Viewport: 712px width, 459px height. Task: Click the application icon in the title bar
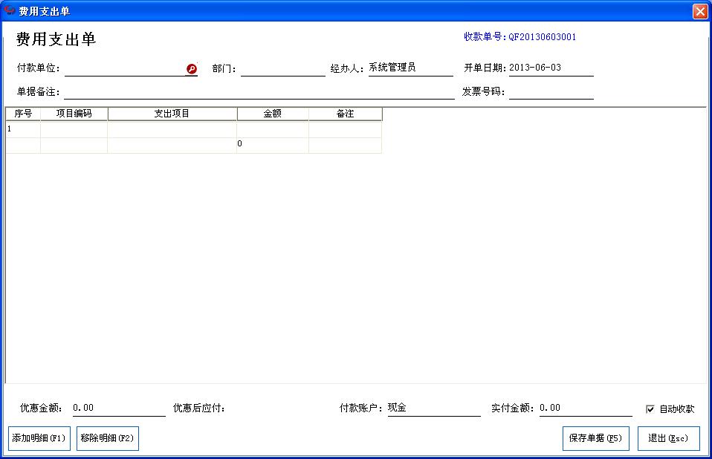click(9, 10)
